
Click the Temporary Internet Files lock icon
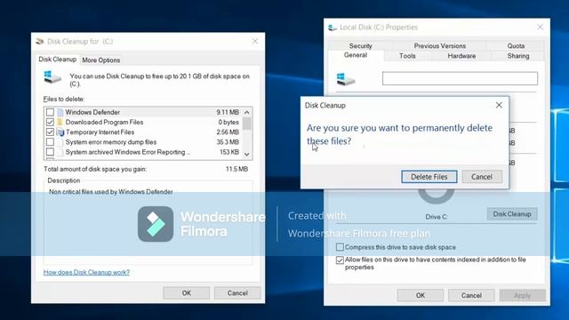[60, 132]
